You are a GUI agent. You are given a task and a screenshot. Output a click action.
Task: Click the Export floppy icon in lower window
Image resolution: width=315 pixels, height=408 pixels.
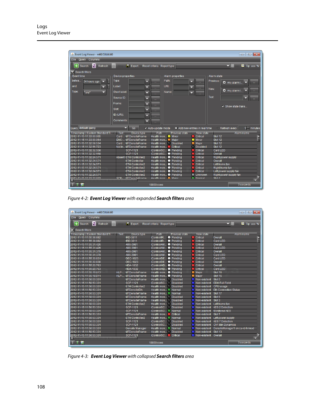128,224
